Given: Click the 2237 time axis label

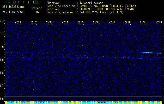Looking at the screenshot, I should [112, 22].
